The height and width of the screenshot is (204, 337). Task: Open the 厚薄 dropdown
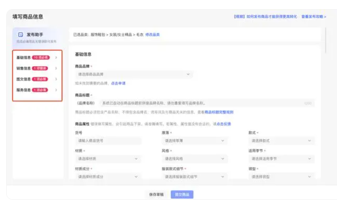(195, 141)
